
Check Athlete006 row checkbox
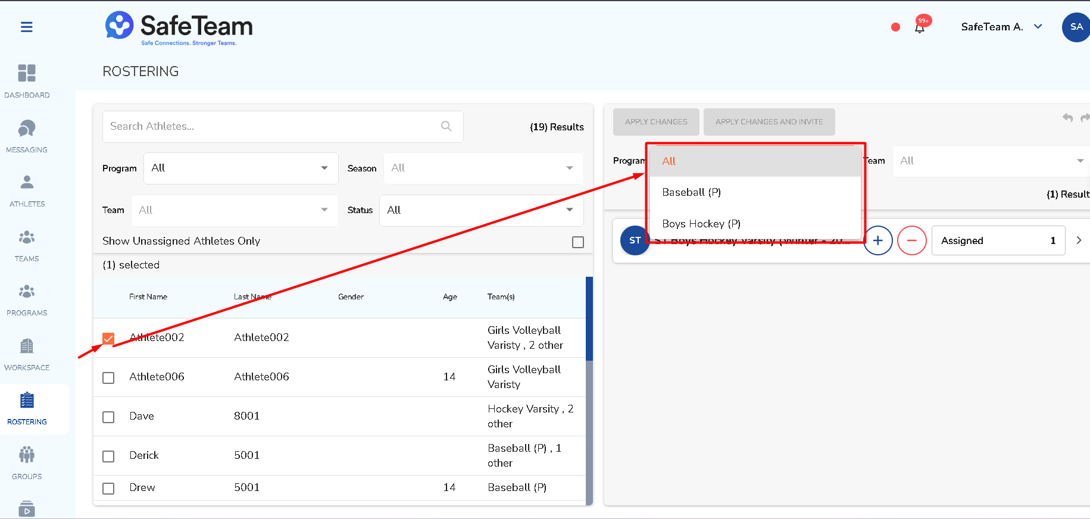[108, 378]
